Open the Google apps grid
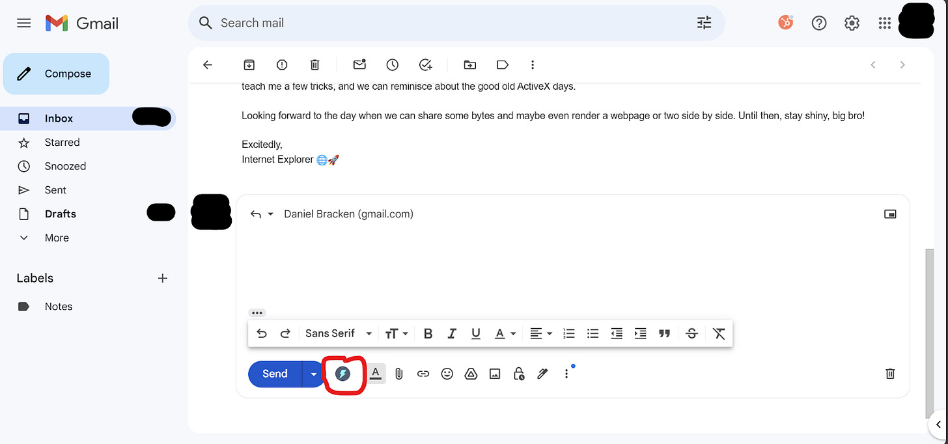The width and height of the screenshot is (948, 444). [884, 23]
